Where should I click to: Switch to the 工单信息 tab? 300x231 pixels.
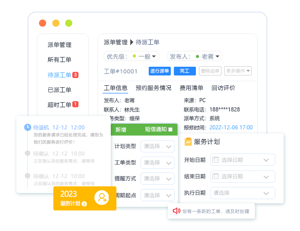(x=115, y=88)
